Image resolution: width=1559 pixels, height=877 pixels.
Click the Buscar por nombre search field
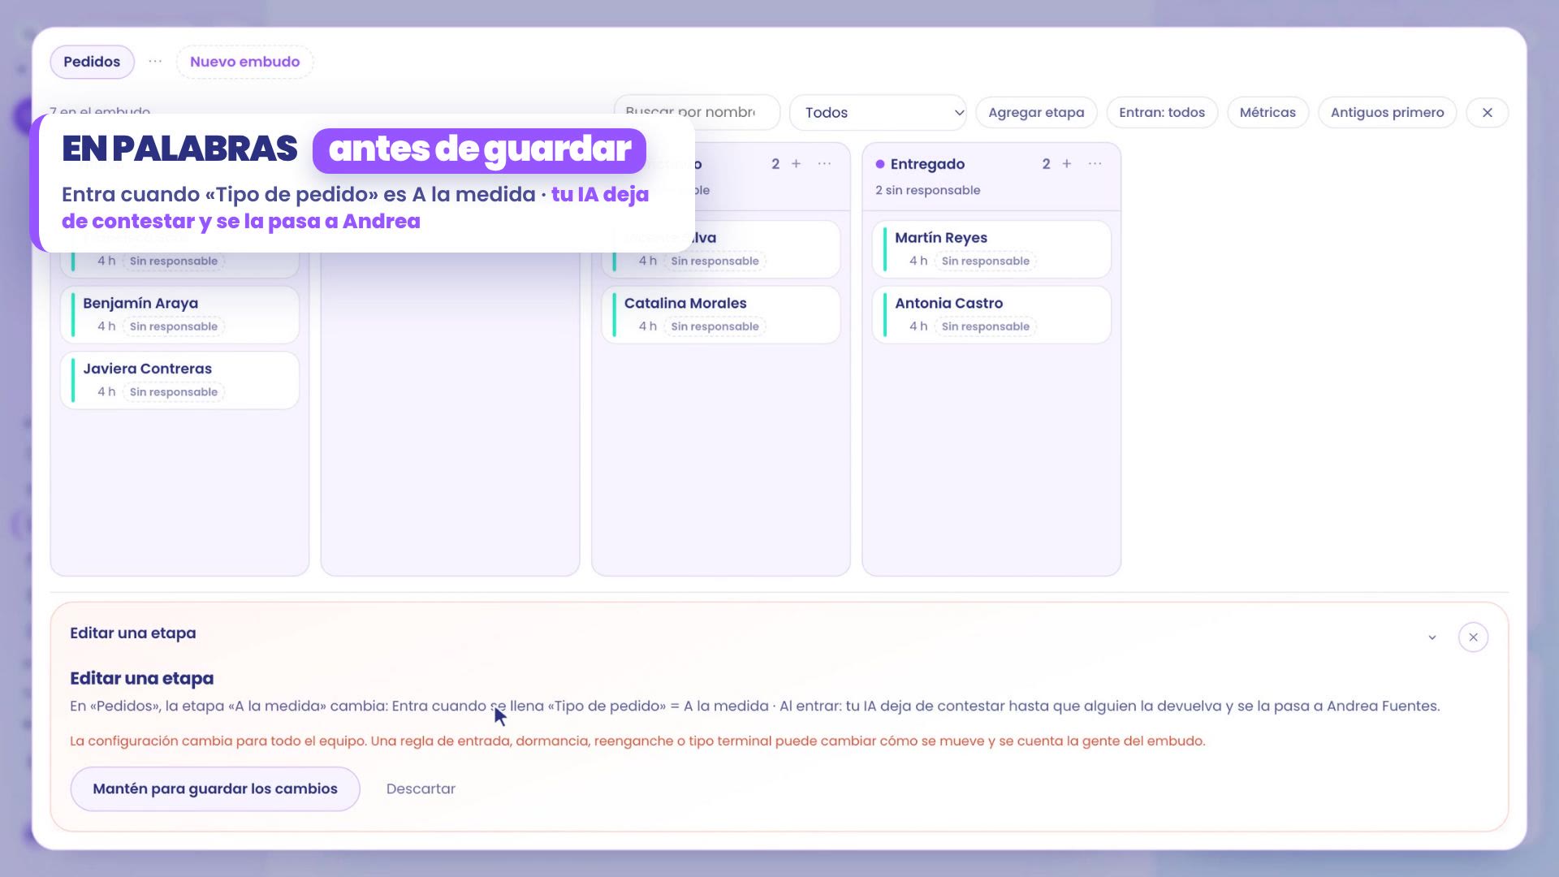(697, 112)
